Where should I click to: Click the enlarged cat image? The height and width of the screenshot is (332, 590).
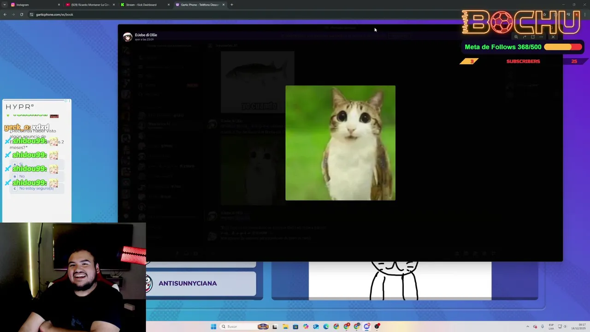point(340,143)
